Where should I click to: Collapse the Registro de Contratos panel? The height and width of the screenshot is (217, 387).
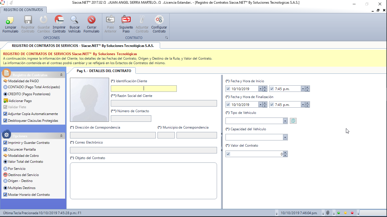point(61,75)
